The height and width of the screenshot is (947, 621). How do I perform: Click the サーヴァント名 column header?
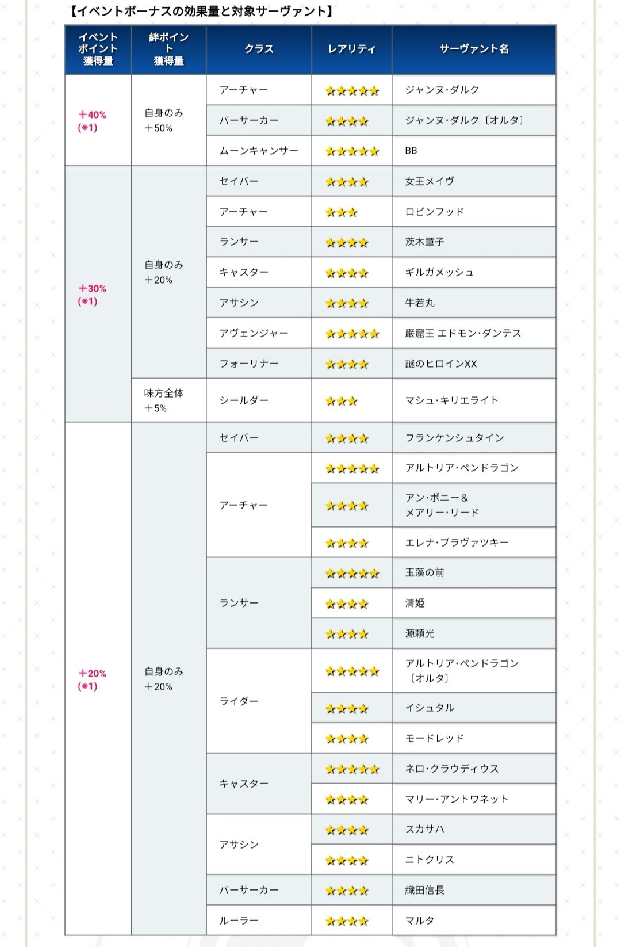(x=474, y=49)
